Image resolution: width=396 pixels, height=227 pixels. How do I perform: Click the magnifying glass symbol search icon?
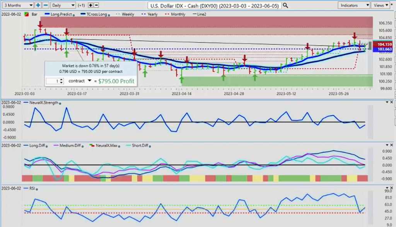[x=285, y=5]
